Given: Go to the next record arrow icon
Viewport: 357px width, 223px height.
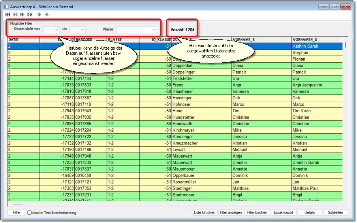Looking at the screenshot, I should 22,15.
